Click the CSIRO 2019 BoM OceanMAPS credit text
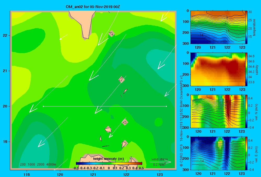Viewport: 261px width, 177px height. (x=181, y=121)
